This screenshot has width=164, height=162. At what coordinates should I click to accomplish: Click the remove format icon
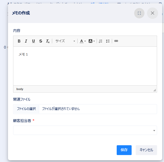48,41
